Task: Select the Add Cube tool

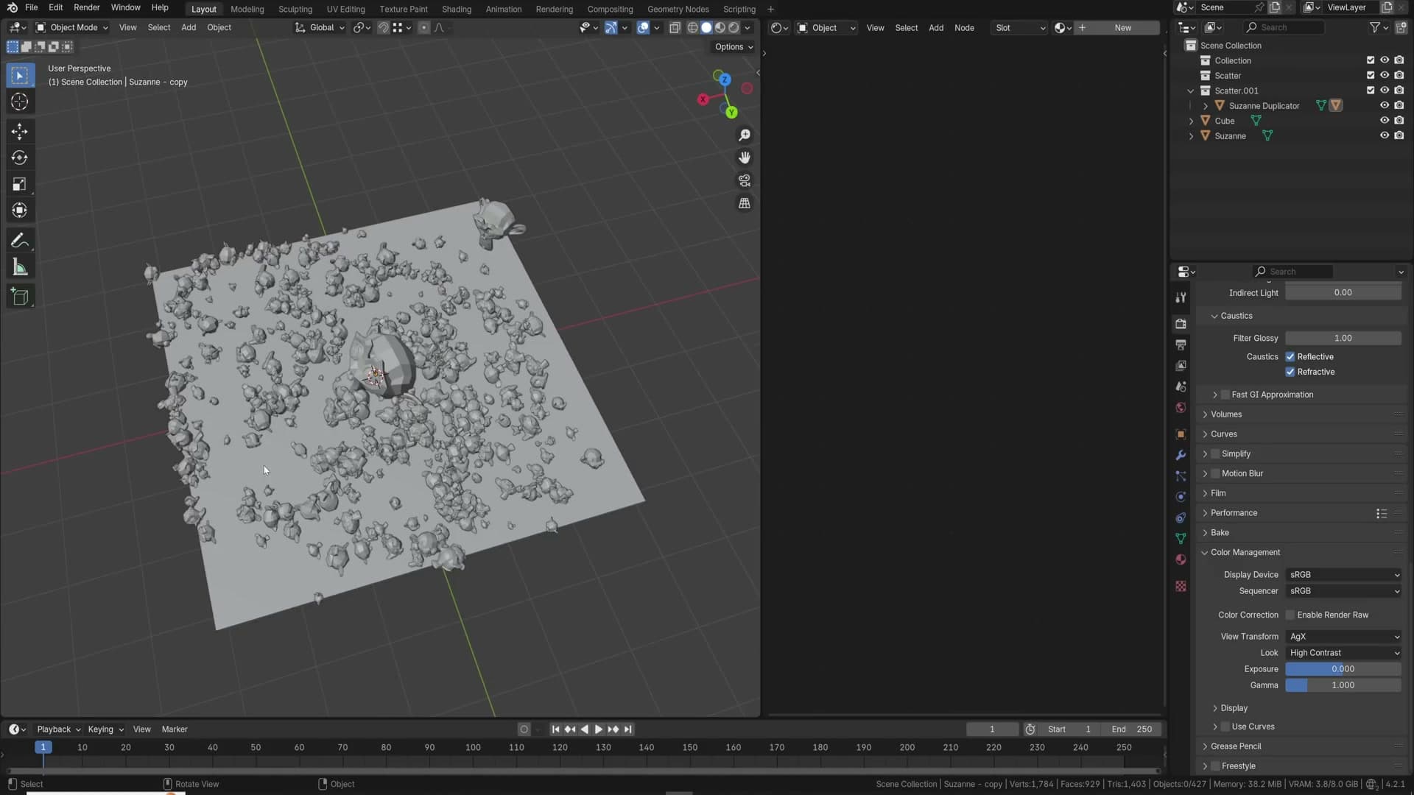Action: tap(20, 297)
